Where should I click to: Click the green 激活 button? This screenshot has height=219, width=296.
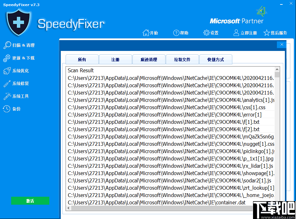pyautogui.click(x=30, y=201)
